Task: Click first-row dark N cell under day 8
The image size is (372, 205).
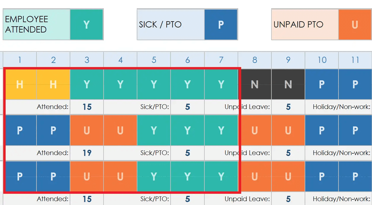Action: coord(255,84)
